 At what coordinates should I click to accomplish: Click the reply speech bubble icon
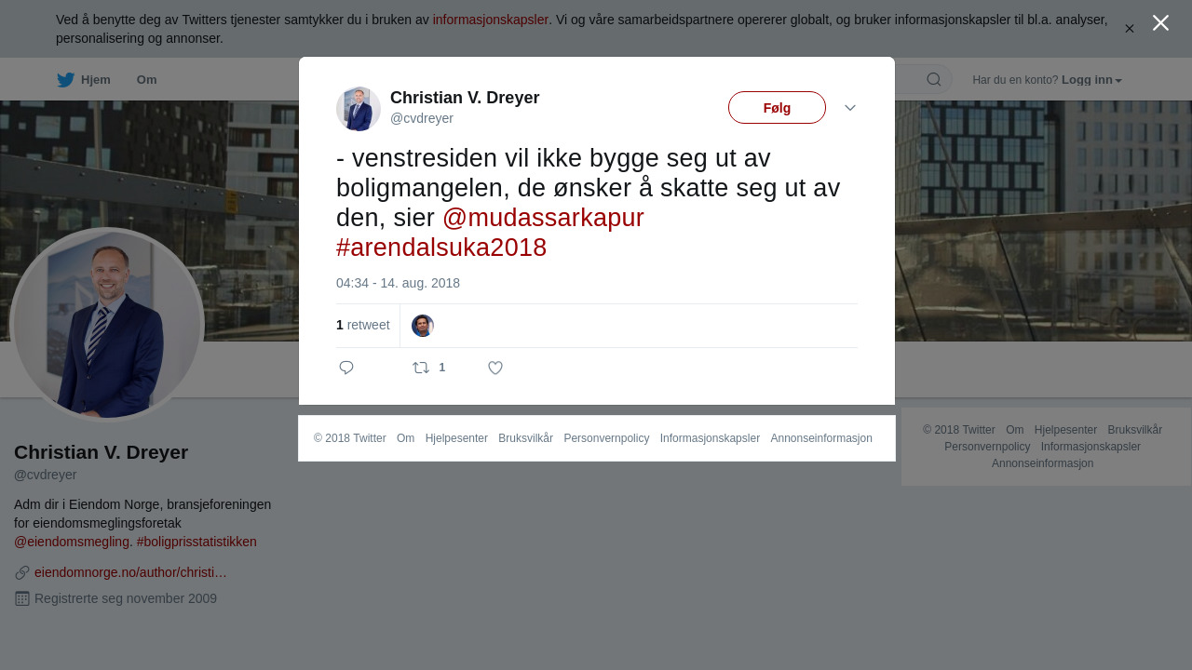346,368
